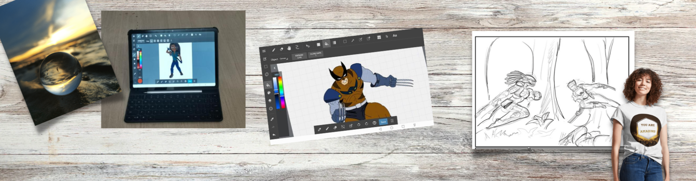Tap the undo arrow in left sidebar

(274, 135)
